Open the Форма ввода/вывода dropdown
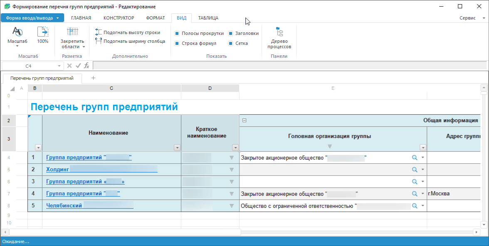The width and height of the screenshot is (489, 246). click(x=32, y=18)
